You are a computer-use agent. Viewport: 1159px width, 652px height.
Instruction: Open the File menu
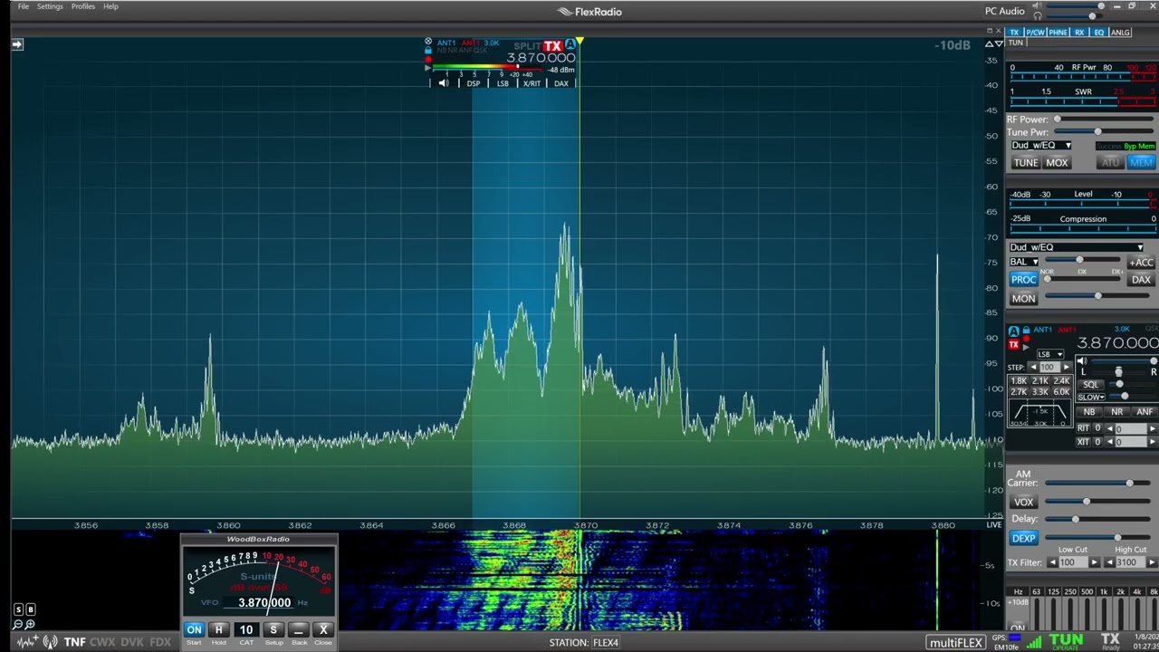[23, 6]
